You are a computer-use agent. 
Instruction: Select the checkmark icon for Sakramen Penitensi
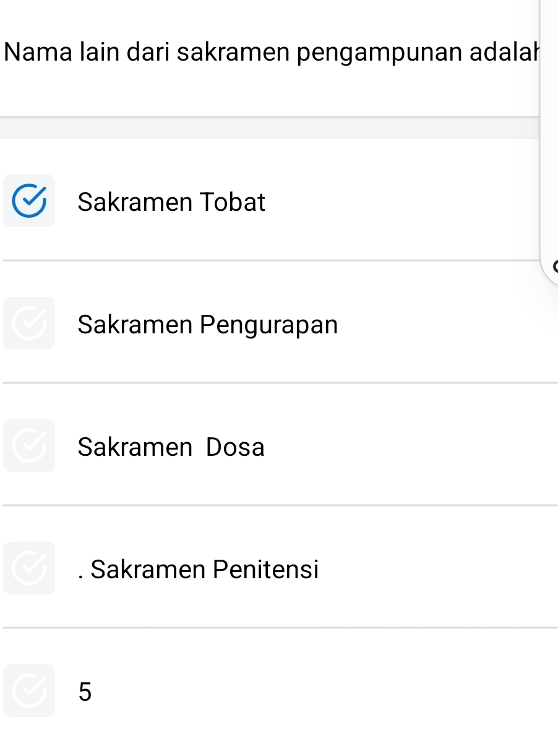click(29, 568)
